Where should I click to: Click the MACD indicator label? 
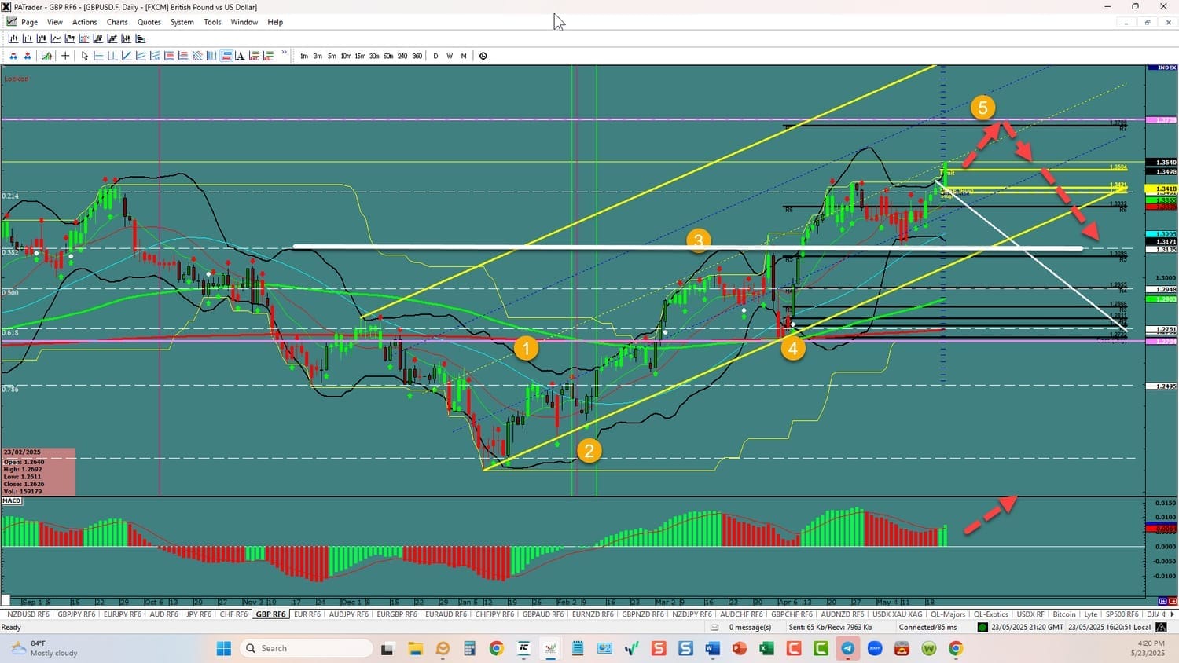point(12,500)
